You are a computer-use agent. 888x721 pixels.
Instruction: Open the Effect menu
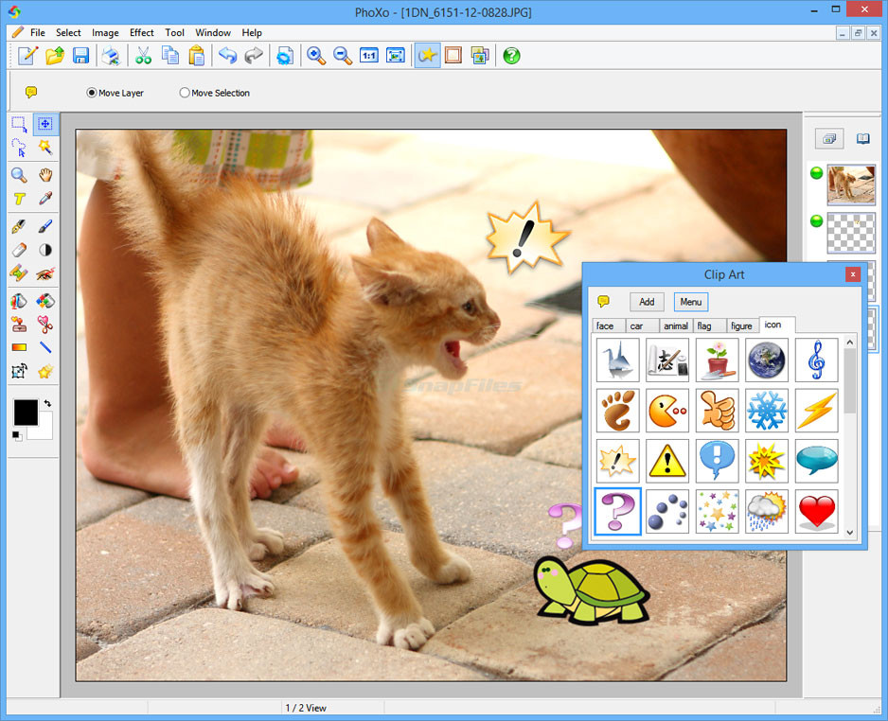(x=142, y=32)
